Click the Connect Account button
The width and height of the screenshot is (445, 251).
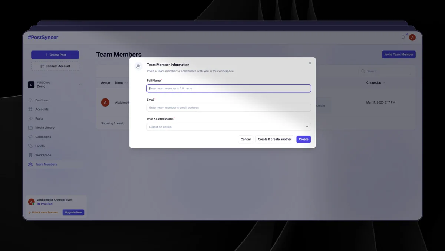pyautogui.click(x=55, y=66)
